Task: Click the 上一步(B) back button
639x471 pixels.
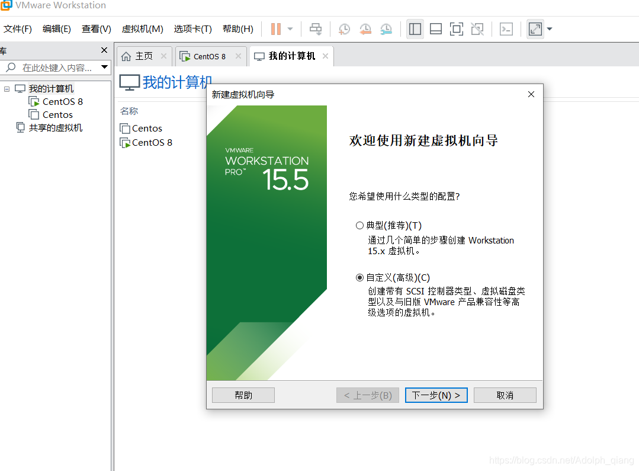Action: 368,395
